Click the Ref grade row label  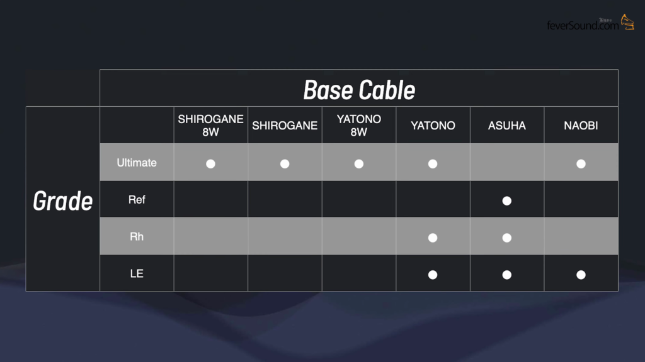137,200
